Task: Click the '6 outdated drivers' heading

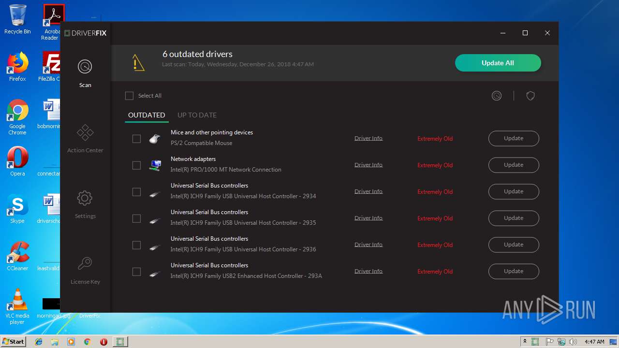Action: pos(197,54)
